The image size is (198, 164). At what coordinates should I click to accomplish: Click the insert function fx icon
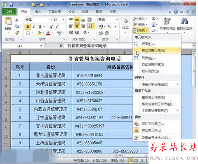(x=61, y=46)
